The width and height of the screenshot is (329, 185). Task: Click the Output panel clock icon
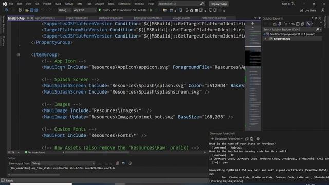coord(130,163)
